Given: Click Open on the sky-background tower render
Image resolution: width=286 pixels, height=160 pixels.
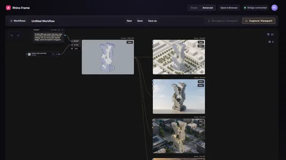Looking at the screenshot, I should tap(201, 85).
